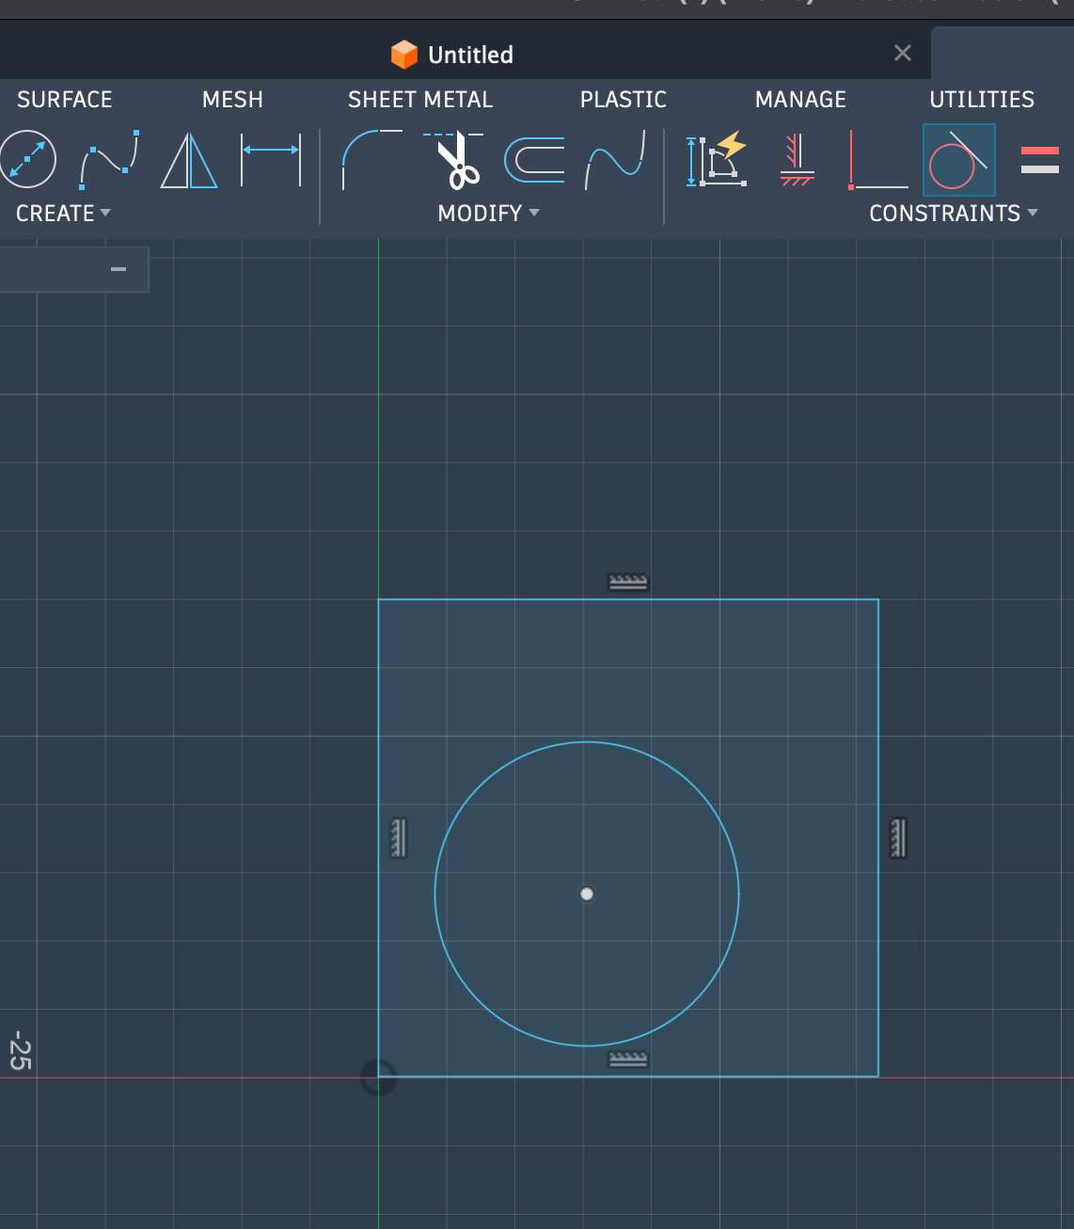Activate the Mirror sketch tool

189,160
